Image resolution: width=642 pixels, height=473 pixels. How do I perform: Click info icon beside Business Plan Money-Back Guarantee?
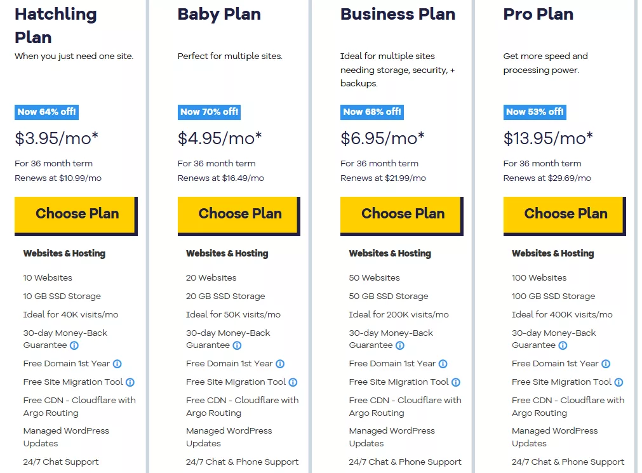[x=400, y=345]
